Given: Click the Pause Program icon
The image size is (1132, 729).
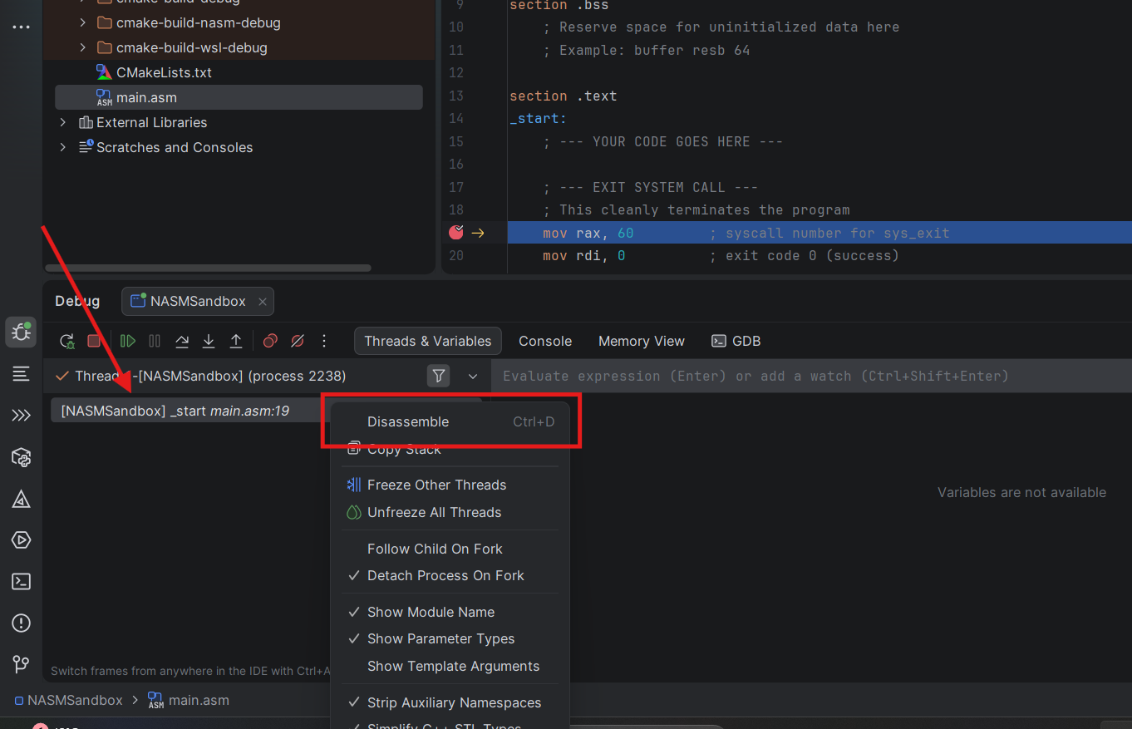Looking at the screenshot, I should [x=155, y=341].
